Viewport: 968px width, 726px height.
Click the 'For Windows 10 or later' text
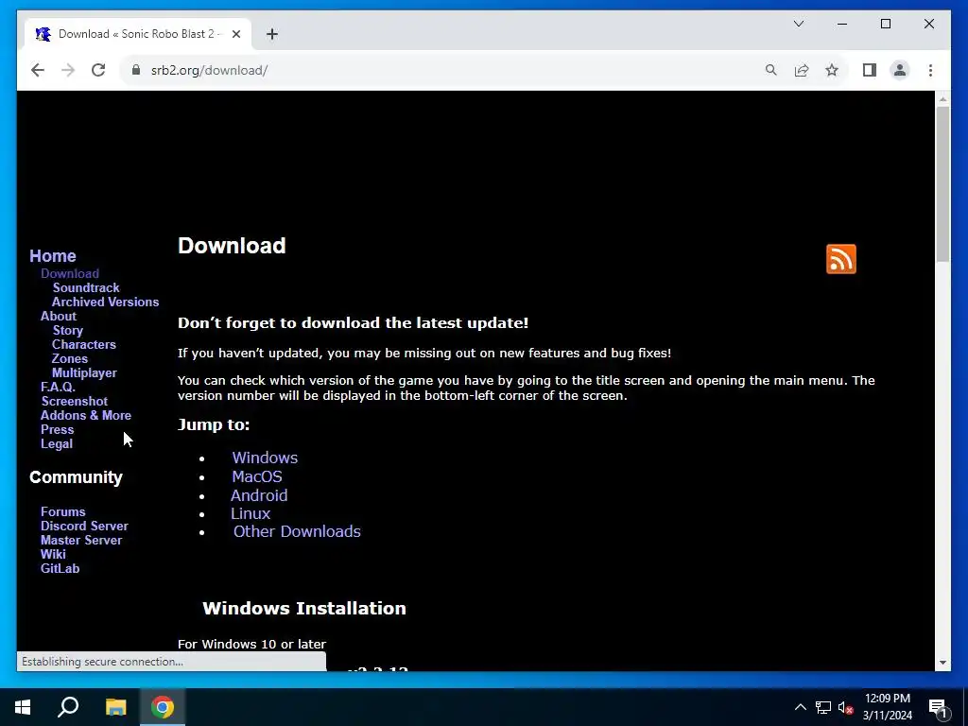(x=251, y=644)
